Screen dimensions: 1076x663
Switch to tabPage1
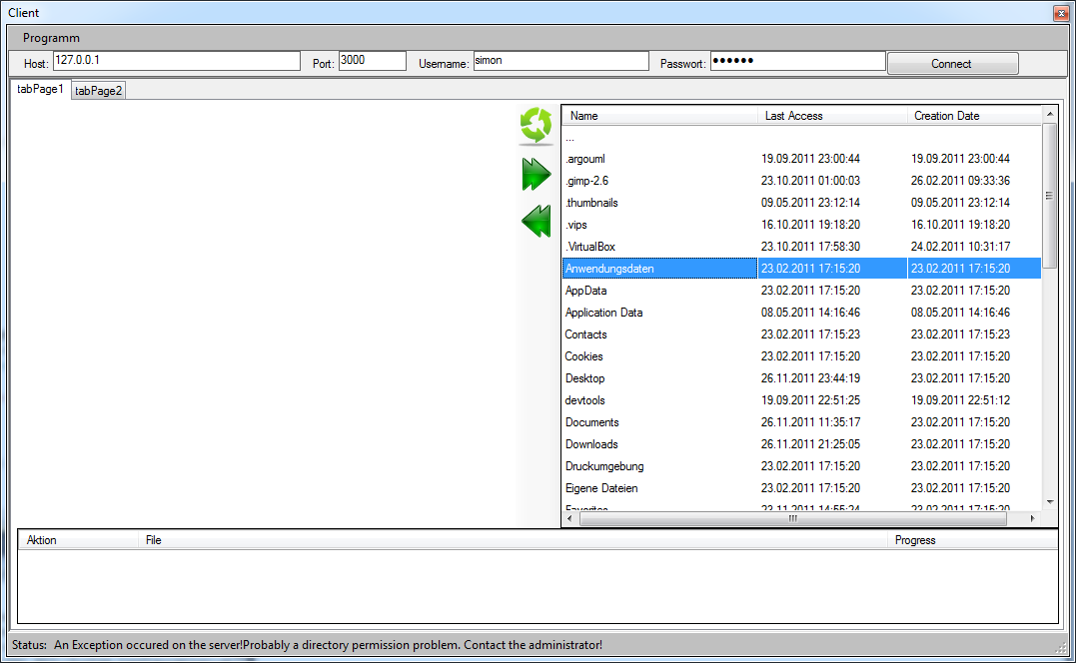[41, 89]
